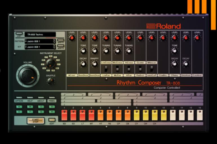
Task: Click the Cymbal DECAY knob
Action: 174,64
